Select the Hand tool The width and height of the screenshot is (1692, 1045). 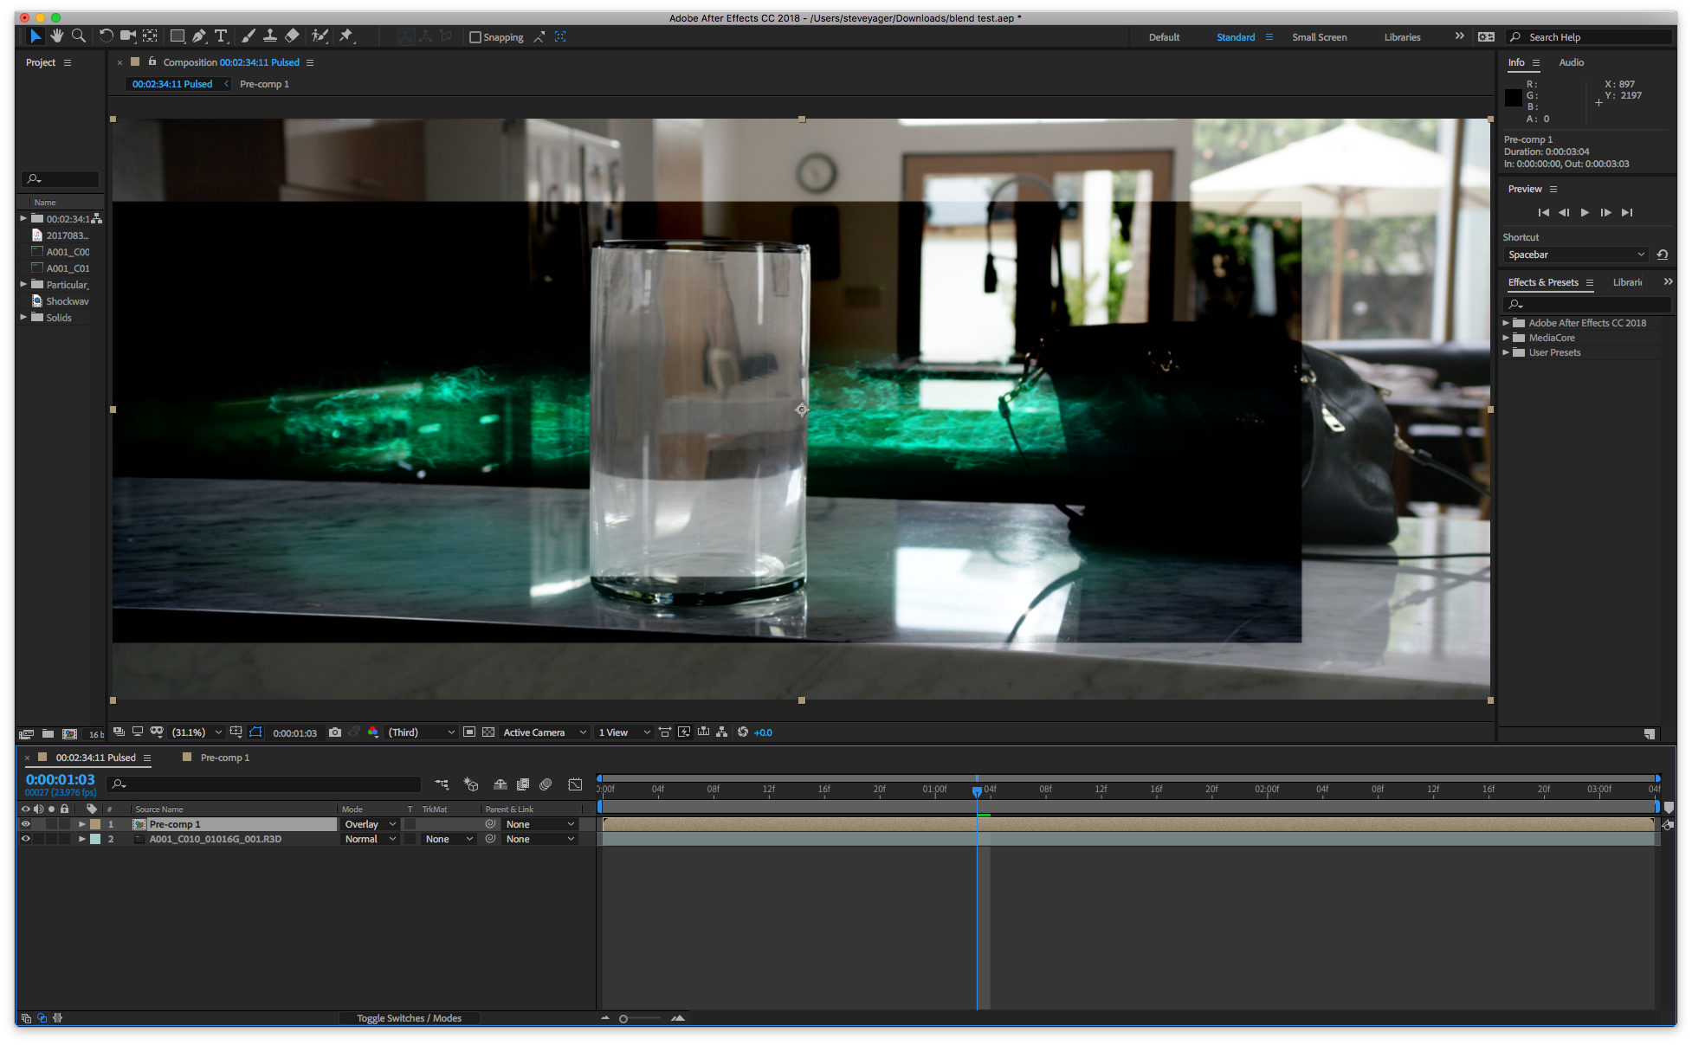pos(57,35)
